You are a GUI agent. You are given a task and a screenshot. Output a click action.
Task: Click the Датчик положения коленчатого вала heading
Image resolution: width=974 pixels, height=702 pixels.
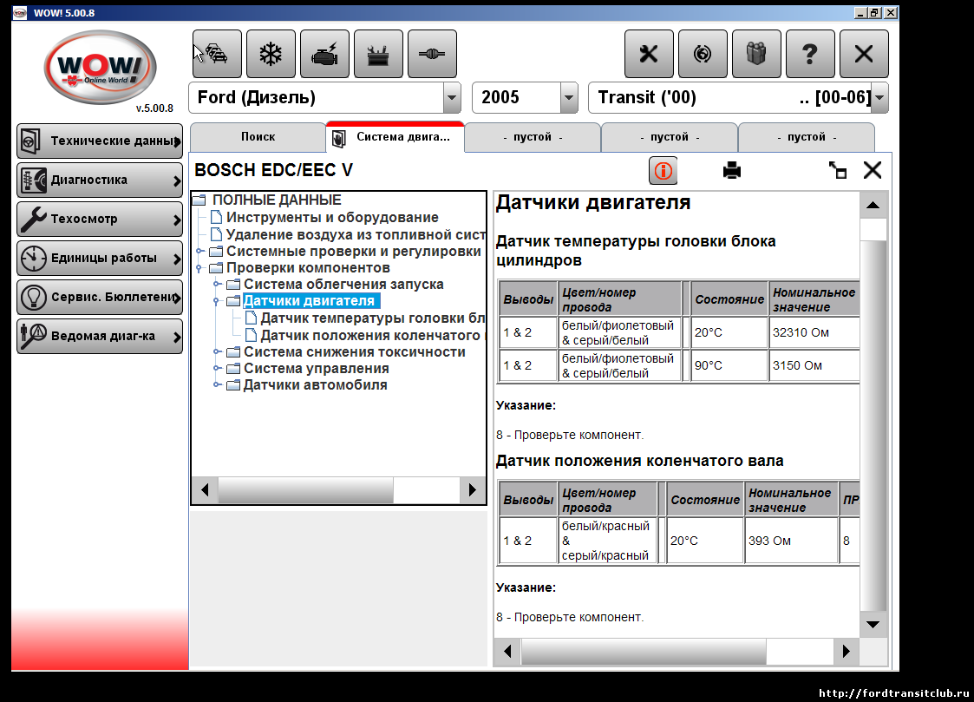639,461
